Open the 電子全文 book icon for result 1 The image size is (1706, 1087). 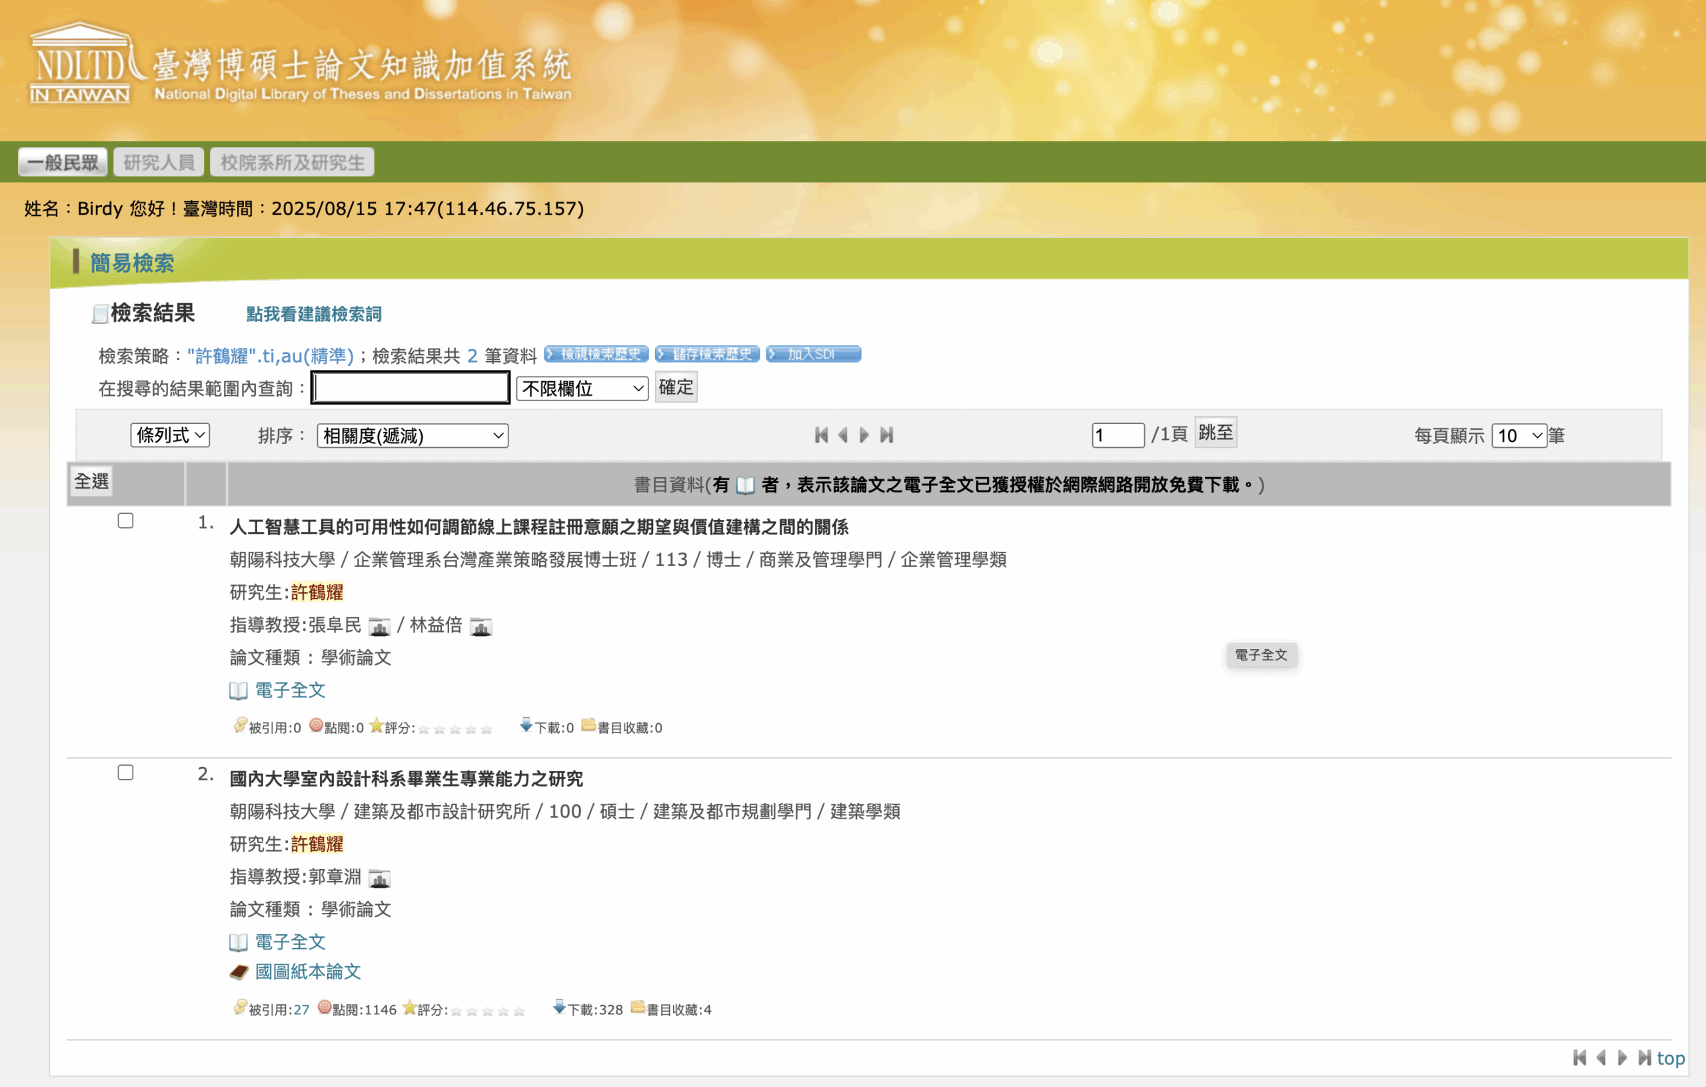239,690
